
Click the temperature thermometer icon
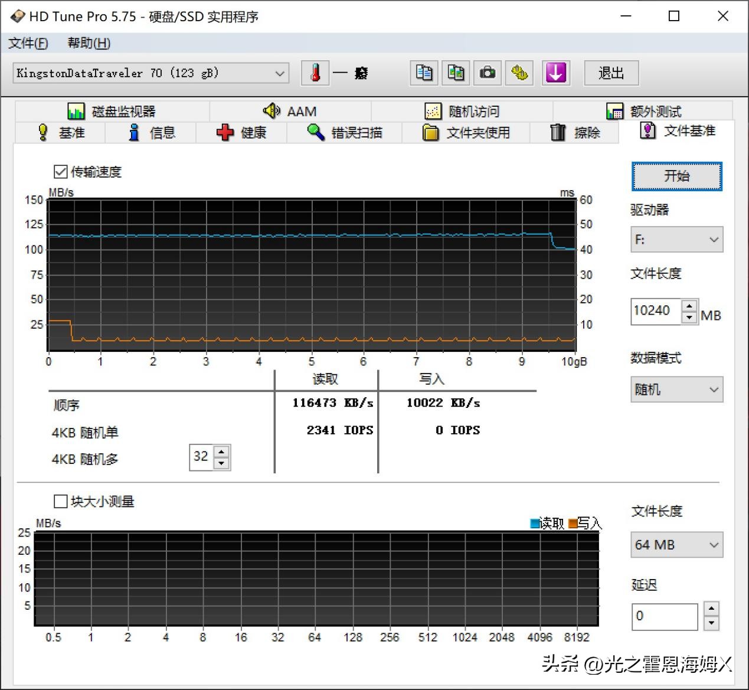click(315, 73)
